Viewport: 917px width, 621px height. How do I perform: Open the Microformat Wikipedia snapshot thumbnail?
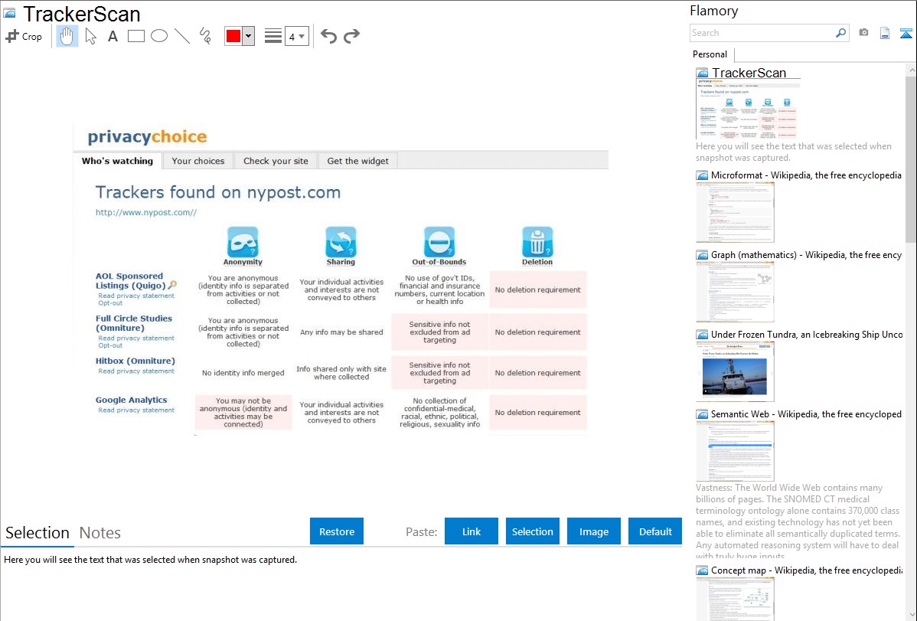coord(735,212)
